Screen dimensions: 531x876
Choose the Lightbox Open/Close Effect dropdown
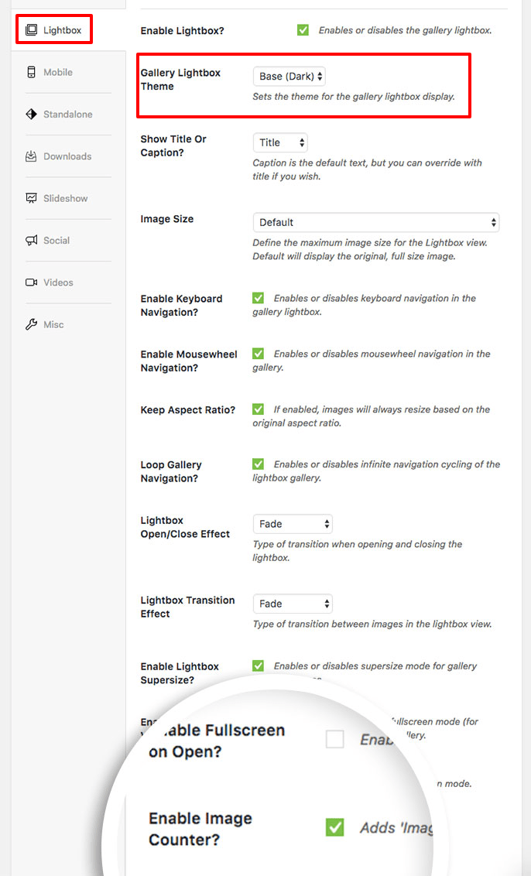tap(293, 524)
